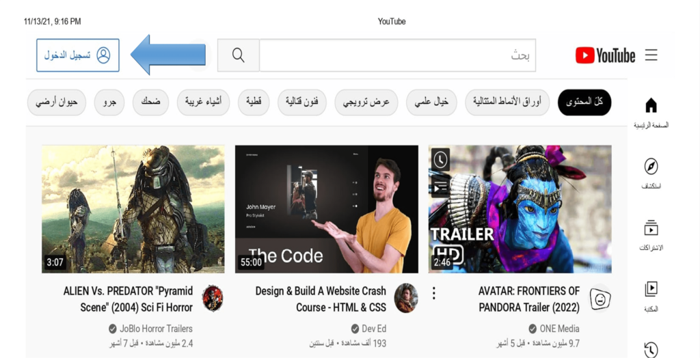Open three-dot menu for Avatar video

coord(433,293)
